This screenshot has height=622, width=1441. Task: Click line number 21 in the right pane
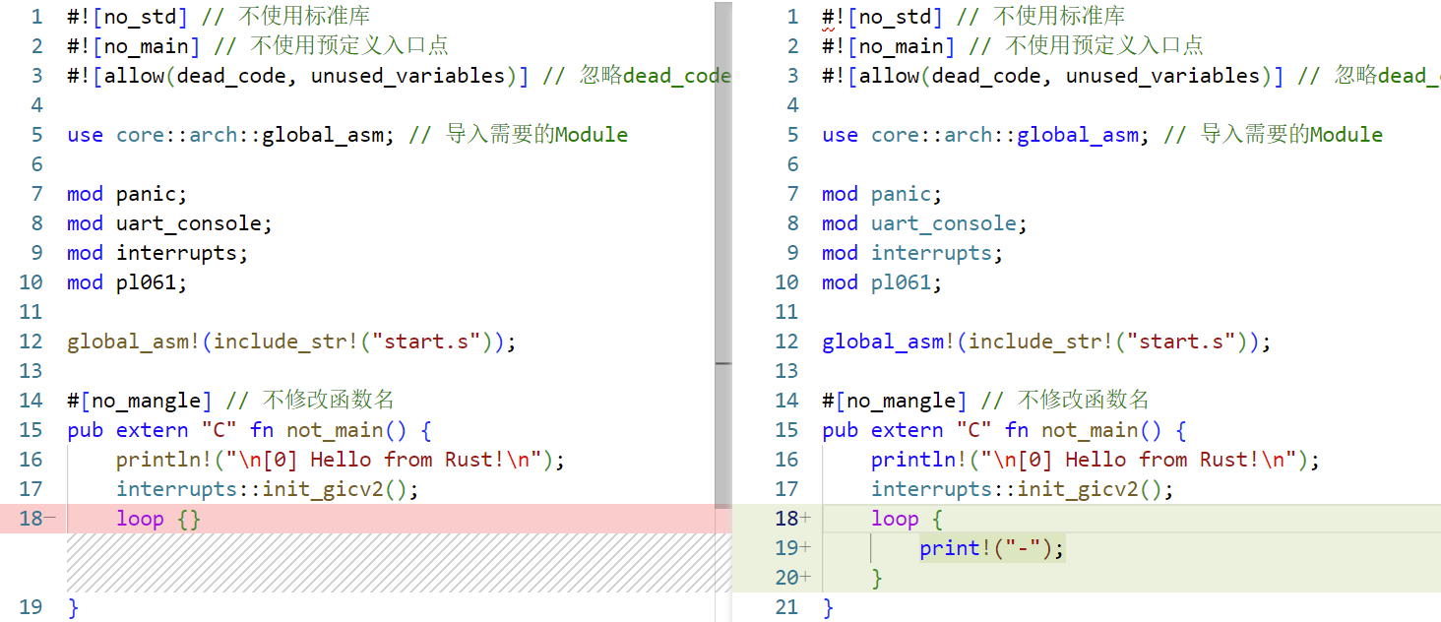tap(786, 607)
